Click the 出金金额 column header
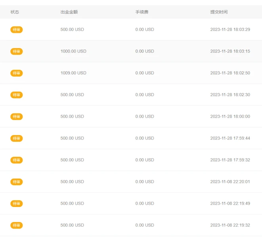The height and width of the screenshot is (237, 262). tap(69, 12)
